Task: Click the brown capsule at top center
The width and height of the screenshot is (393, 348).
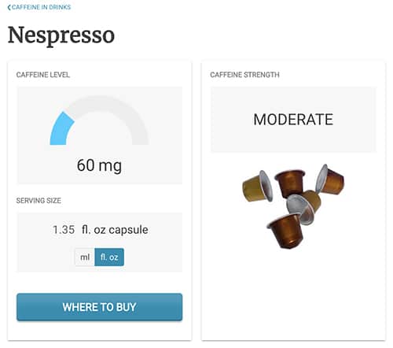Action: point(290,183)
